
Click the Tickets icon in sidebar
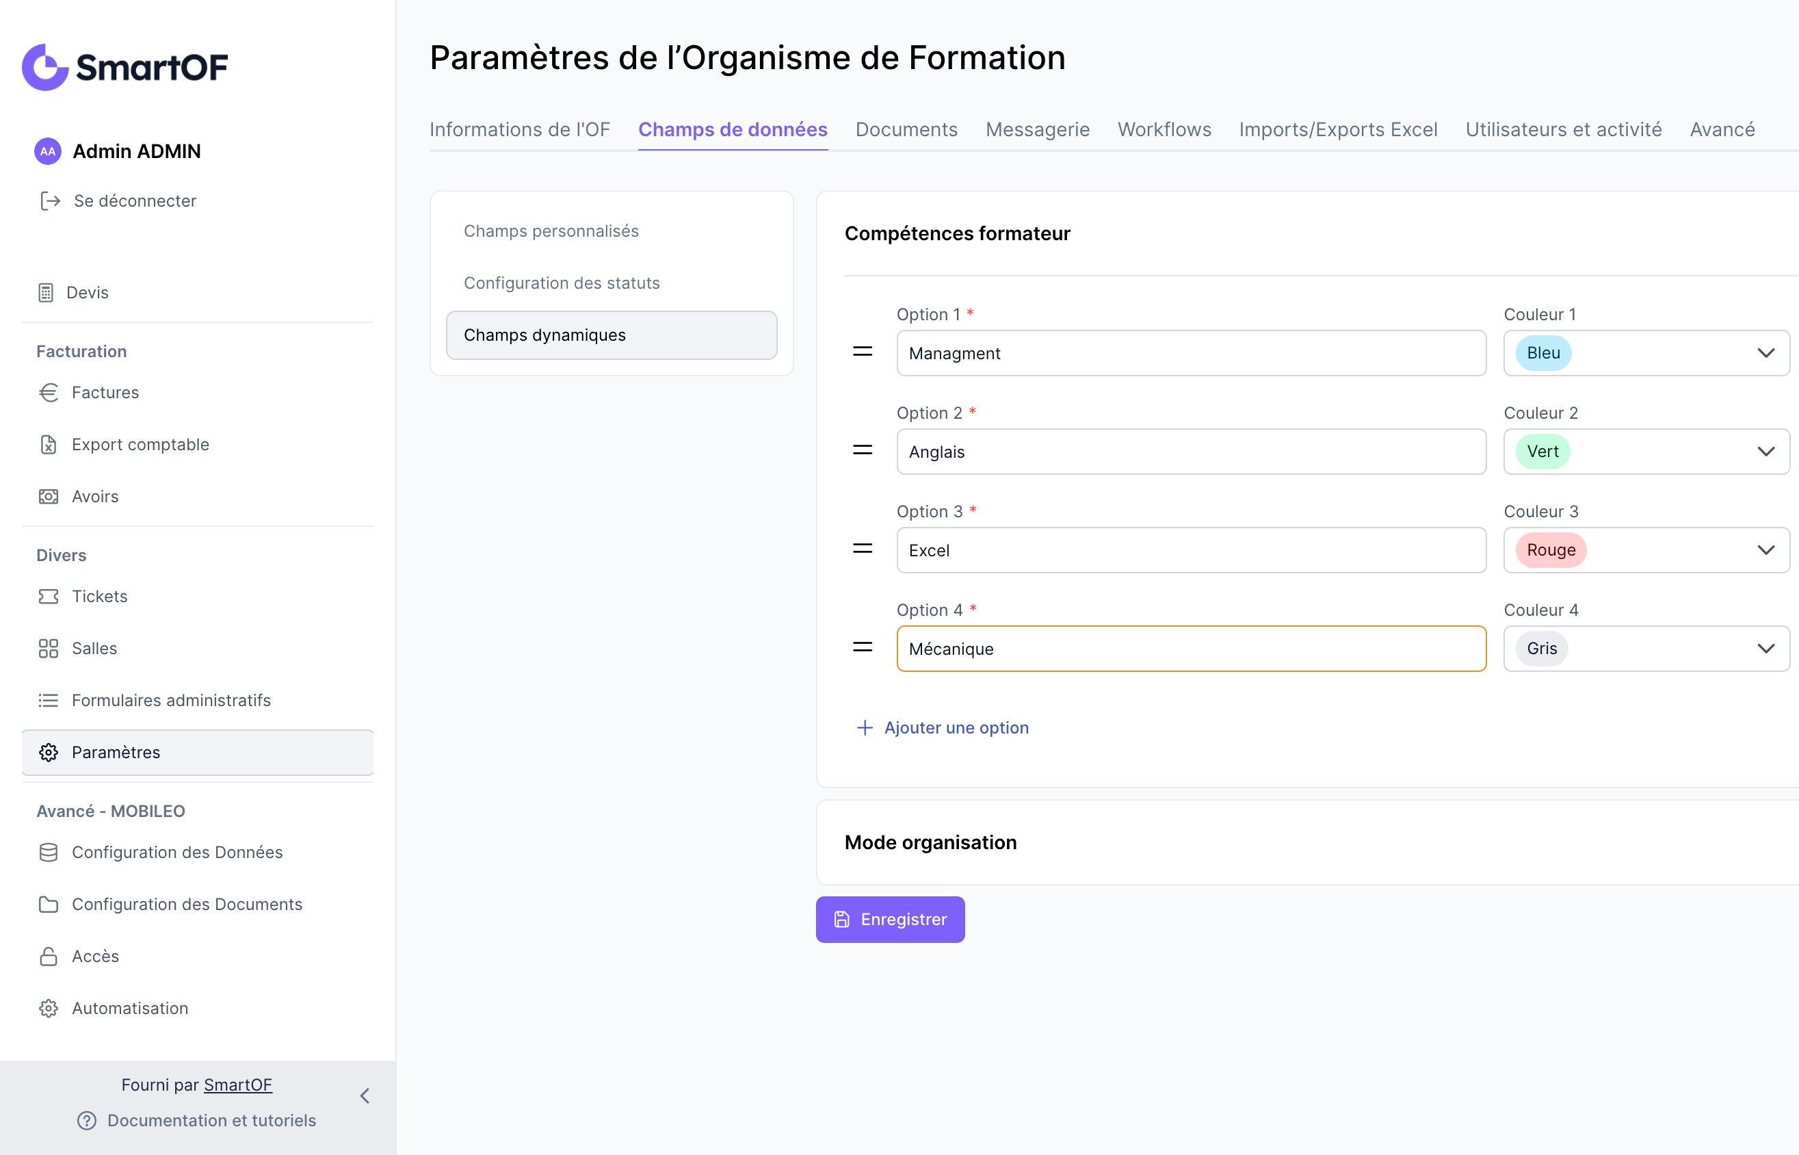[49, 596]
